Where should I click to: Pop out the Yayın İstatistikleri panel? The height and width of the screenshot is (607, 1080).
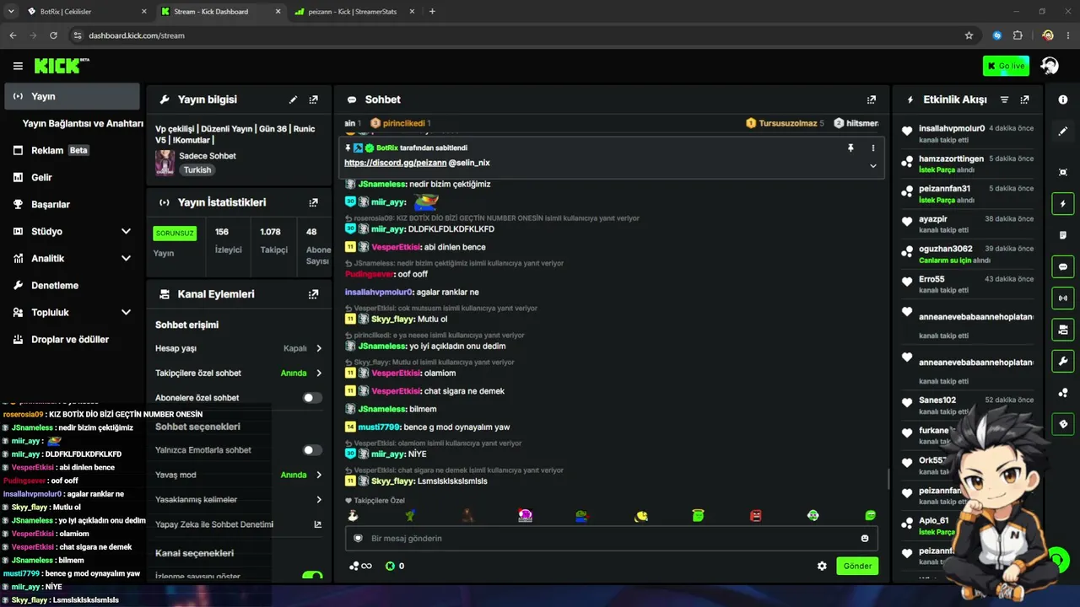click(x=314, y=202)
